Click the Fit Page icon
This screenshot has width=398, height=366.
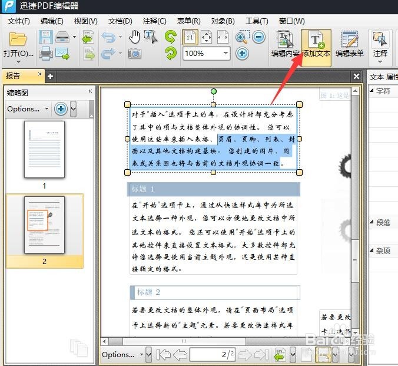tap(207, 37)
